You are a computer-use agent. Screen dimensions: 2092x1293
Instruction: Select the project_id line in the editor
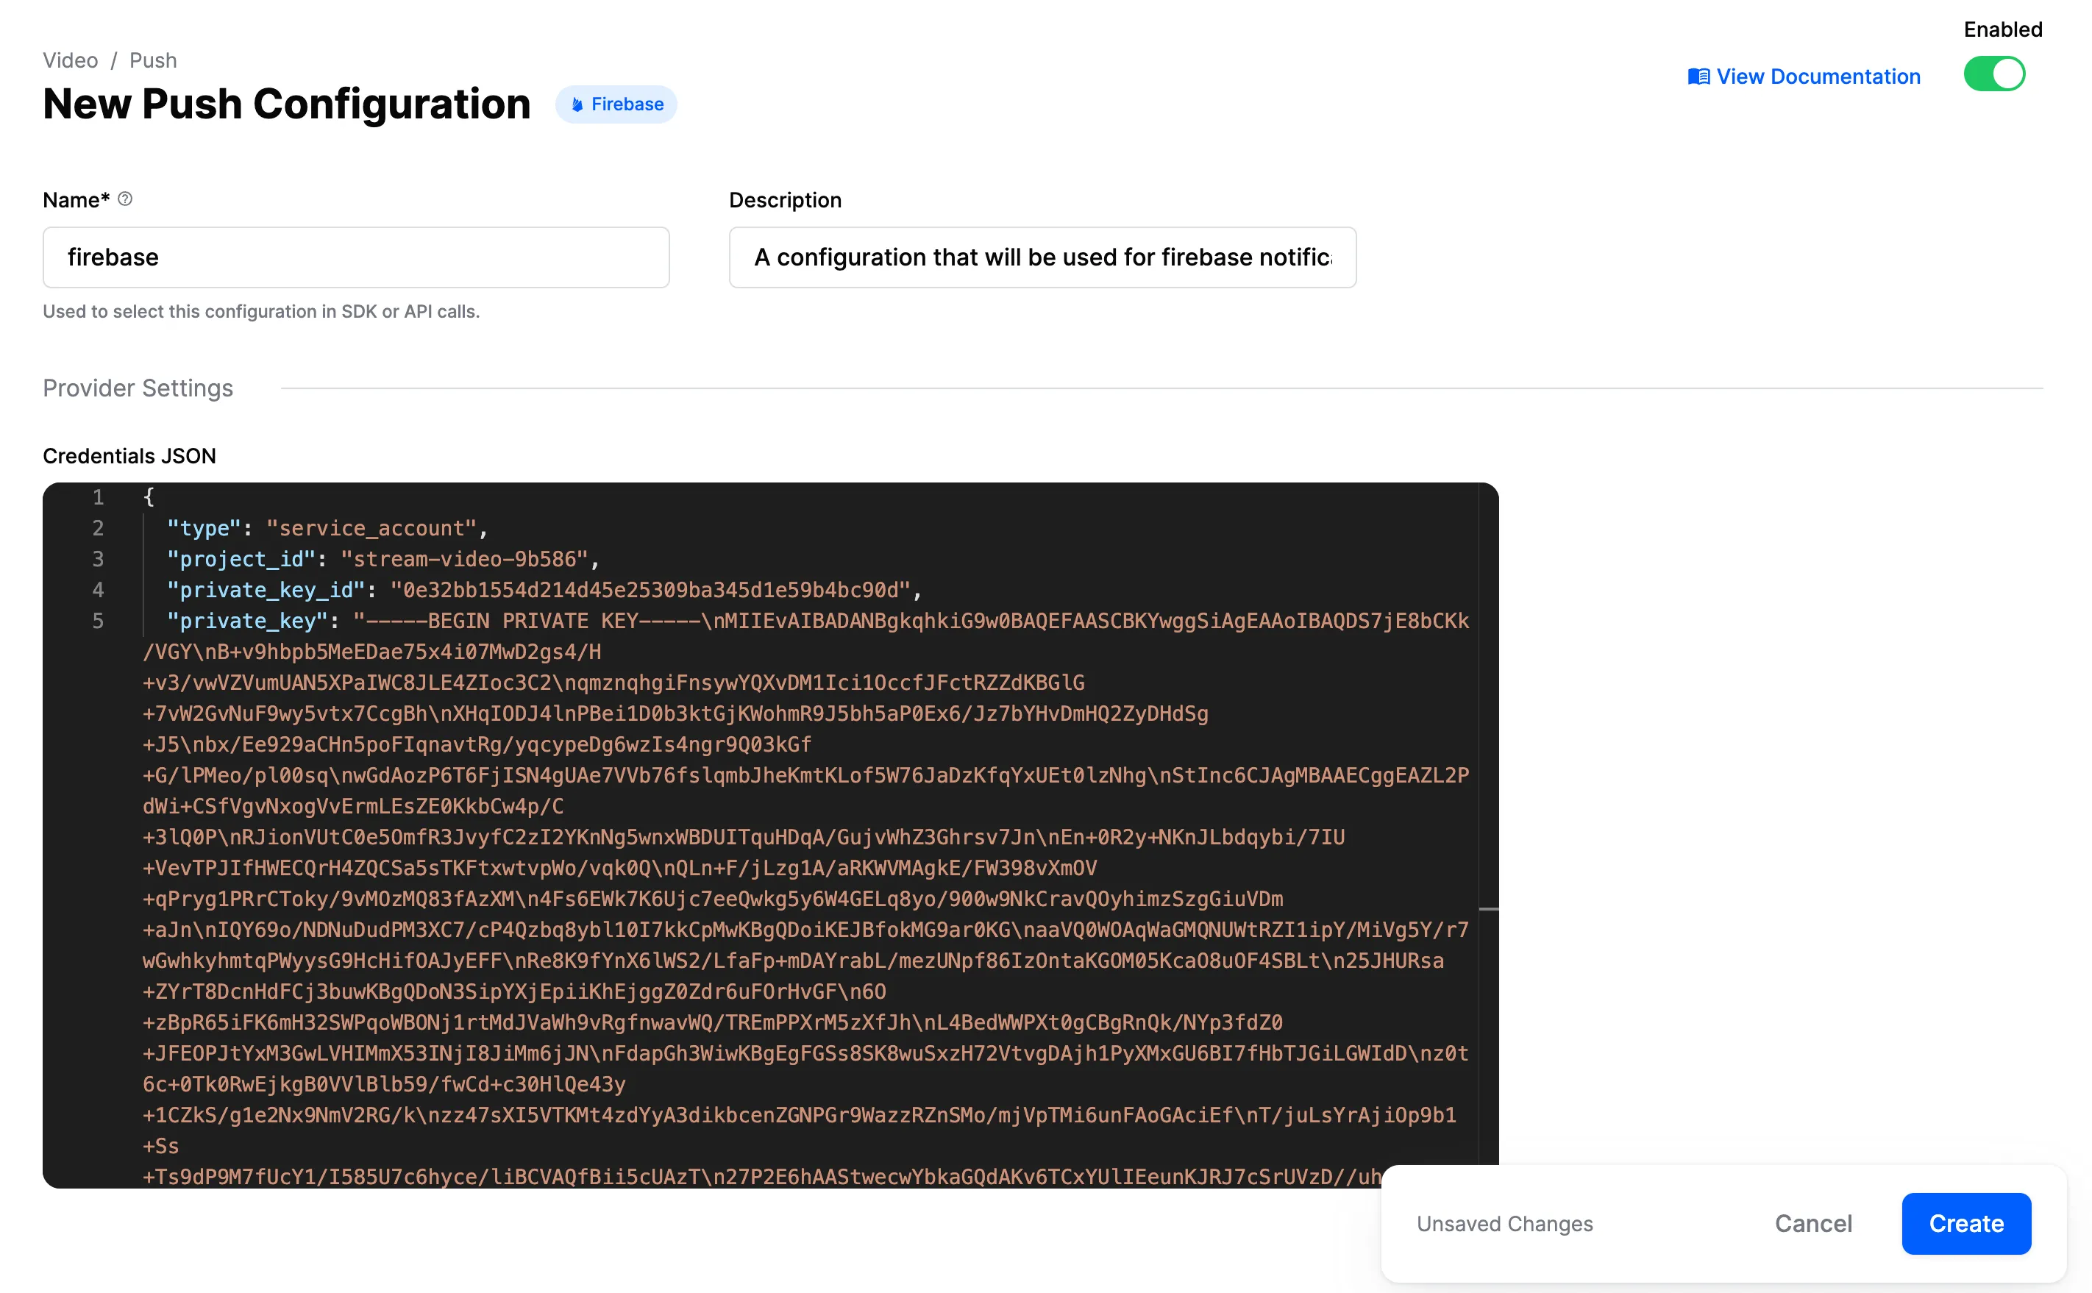pyautogui.click(x=385, y=558)
